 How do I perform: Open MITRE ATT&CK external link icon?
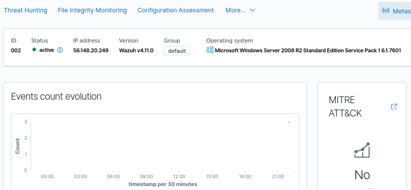(x=394, y=107)
